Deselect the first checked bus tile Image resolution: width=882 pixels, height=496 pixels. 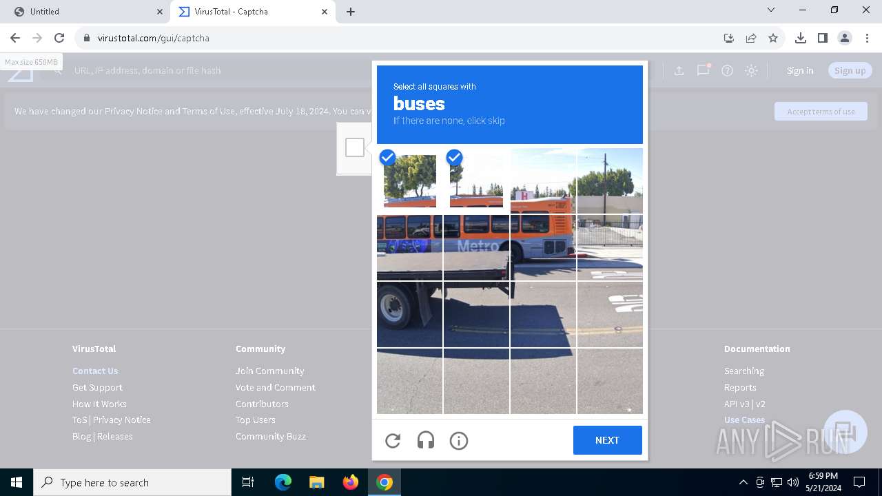coord(409,180)
